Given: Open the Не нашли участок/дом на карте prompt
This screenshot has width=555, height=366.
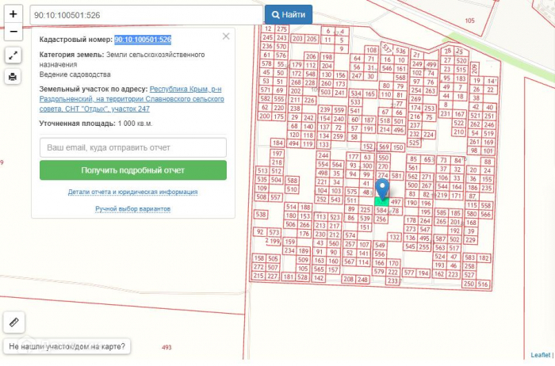Looking at the screenshot, I should [67, 347].
